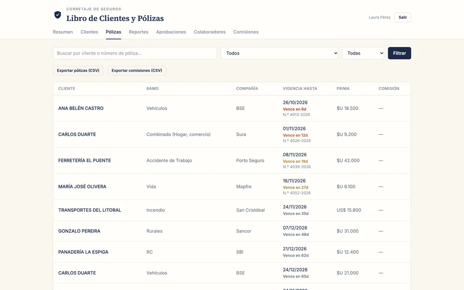Click Exportar comisiones (CSV) button
This screenshot has width=464, height=290.
click(x=137, y=71)
